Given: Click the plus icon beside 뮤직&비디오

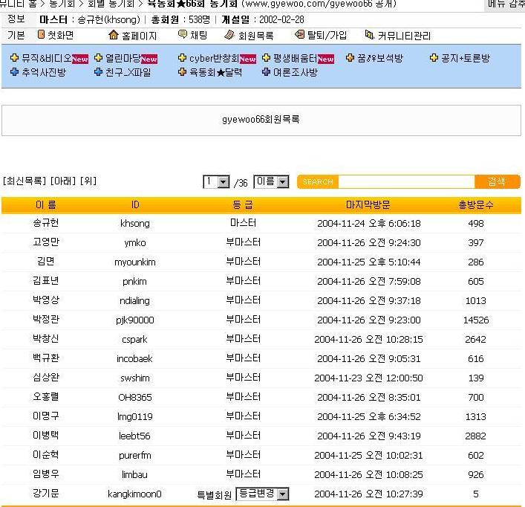Looking at the screenshot, I should [14, 58].
